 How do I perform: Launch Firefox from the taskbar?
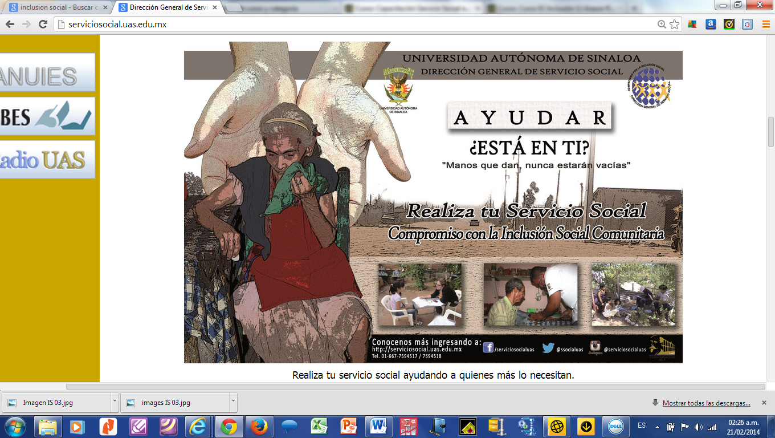point(259,427)
